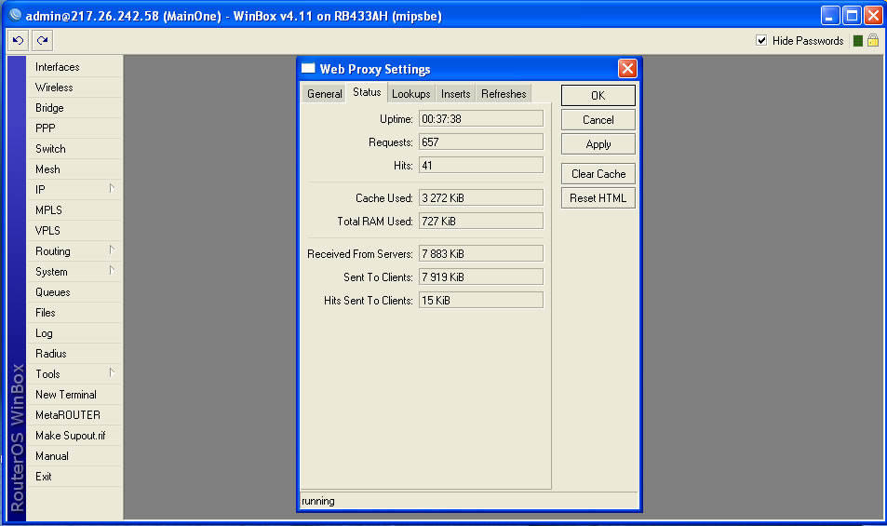
Task: Open the Switch menu
Action: 74,149
